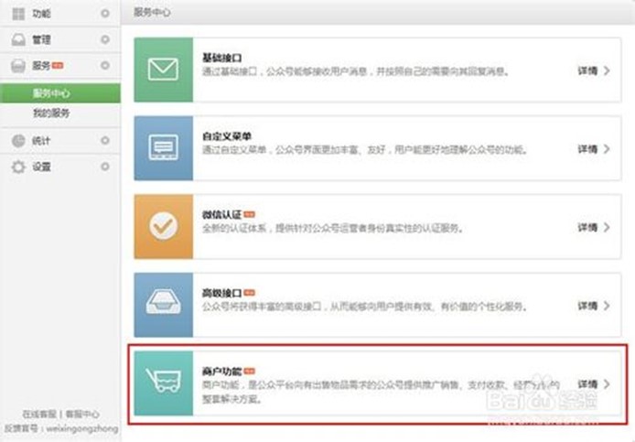Click the 商户功能 title text
Image resolution: width=635 pixels, height=442 pixels.
click(x=222, y=372)
